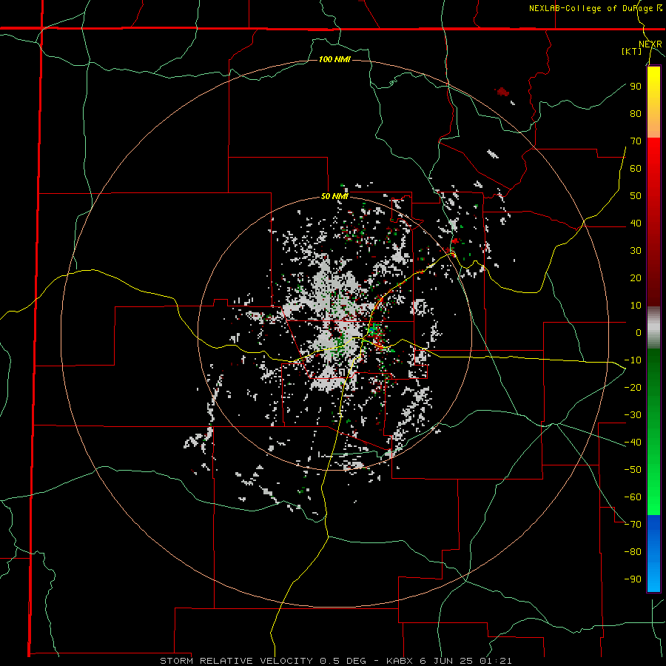
Task: Click the -90 value on velocity scale
Action: (633, 579)
